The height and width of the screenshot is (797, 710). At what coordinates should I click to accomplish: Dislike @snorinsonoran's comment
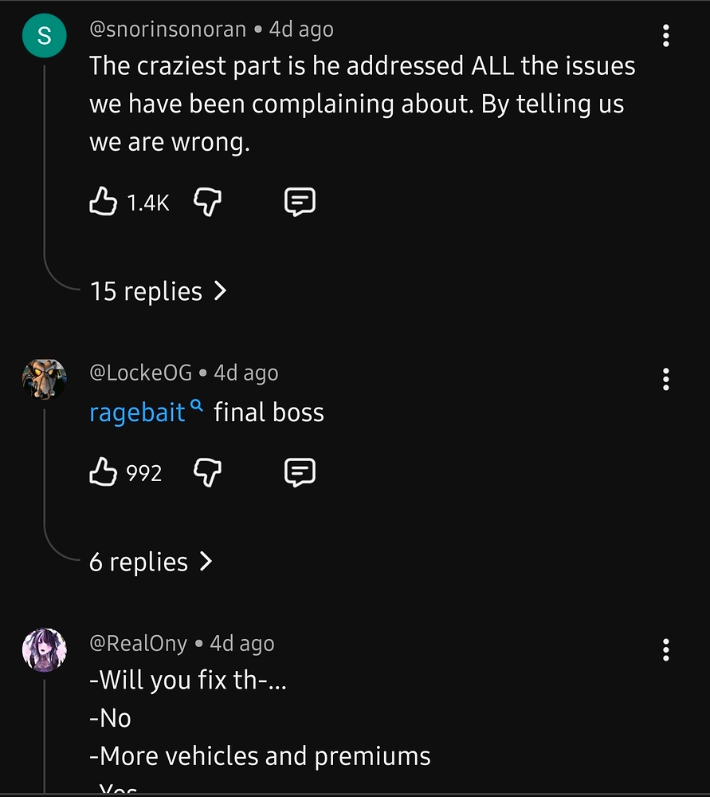coord(206,202)
